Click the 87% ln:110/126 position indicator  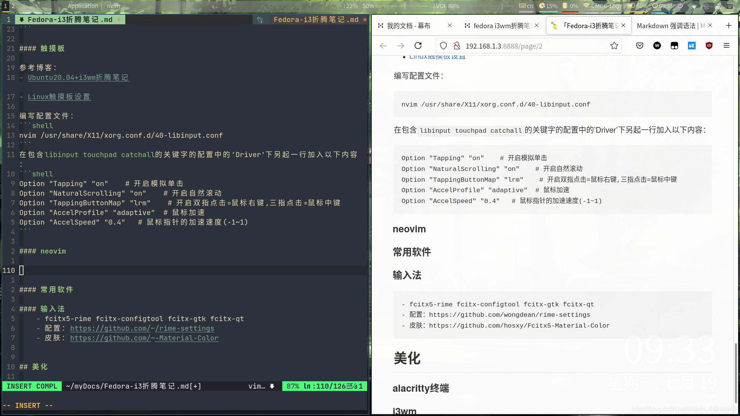click(324, 386)
